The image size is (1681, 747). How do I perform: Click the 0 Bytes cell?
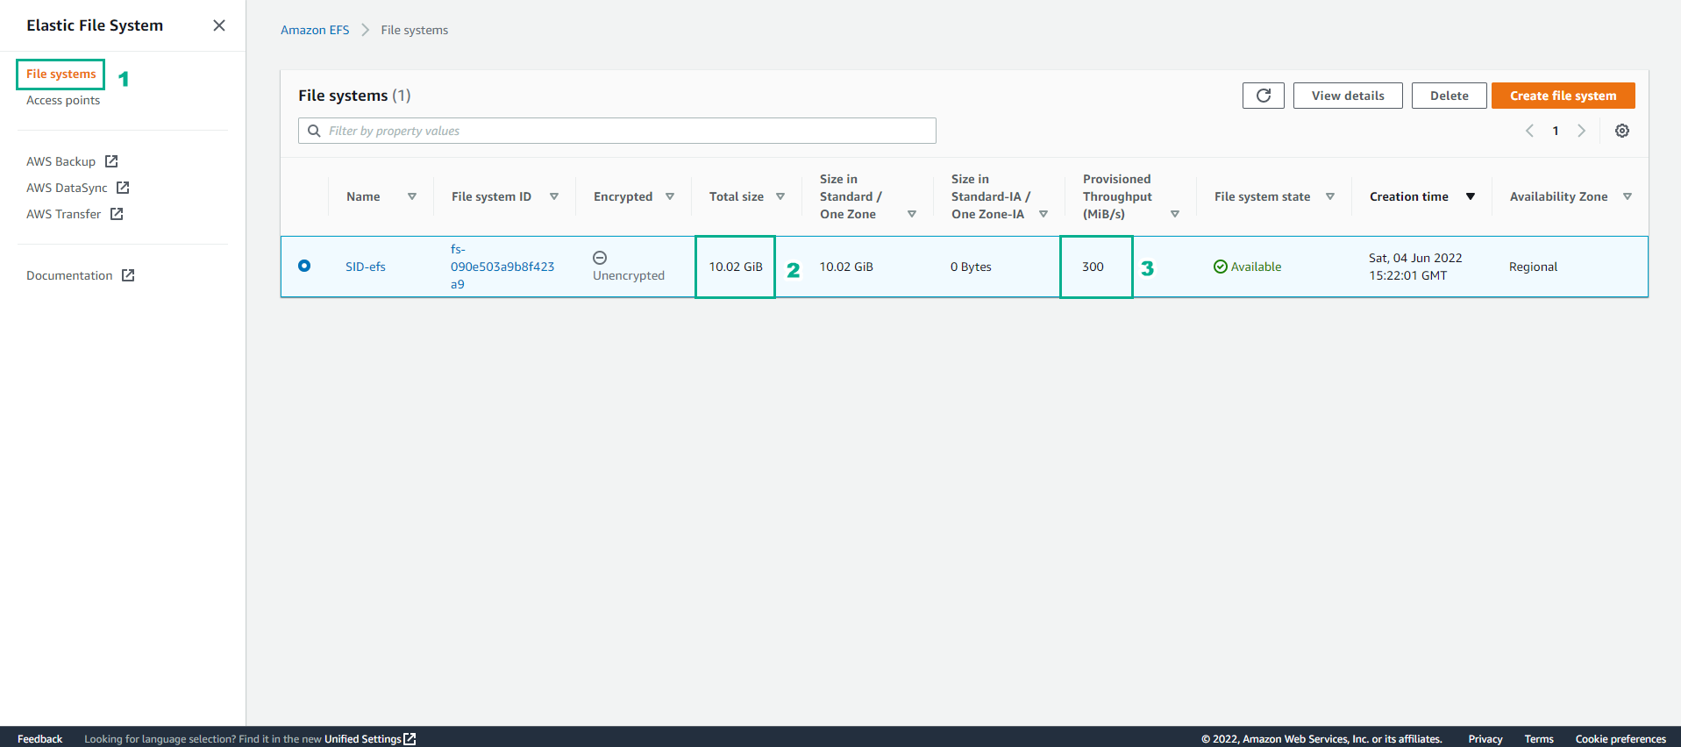[971, 267]
